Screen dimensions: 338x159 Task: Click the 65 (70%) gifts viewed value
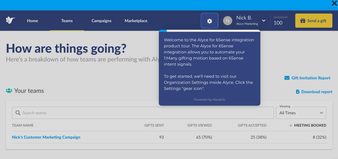tap(204, 137)
